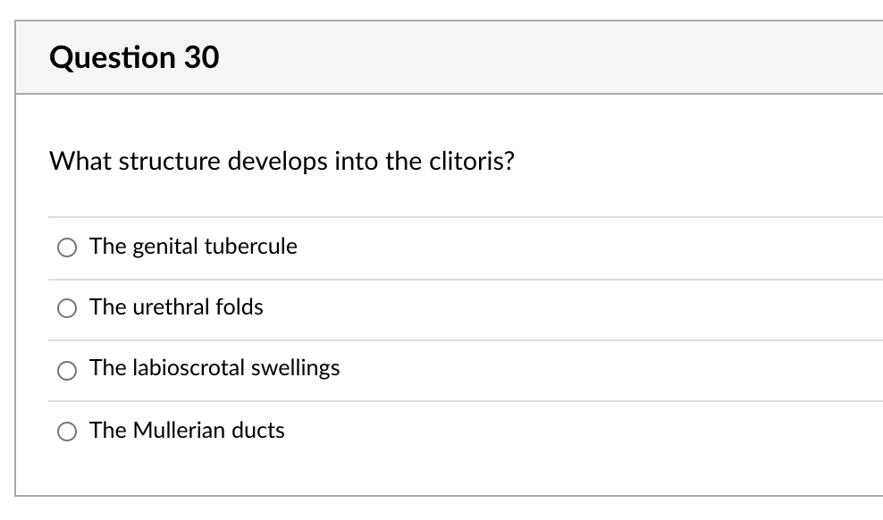
Task: Click the empty circle beside genital tubercule
Action: point(67,247)
